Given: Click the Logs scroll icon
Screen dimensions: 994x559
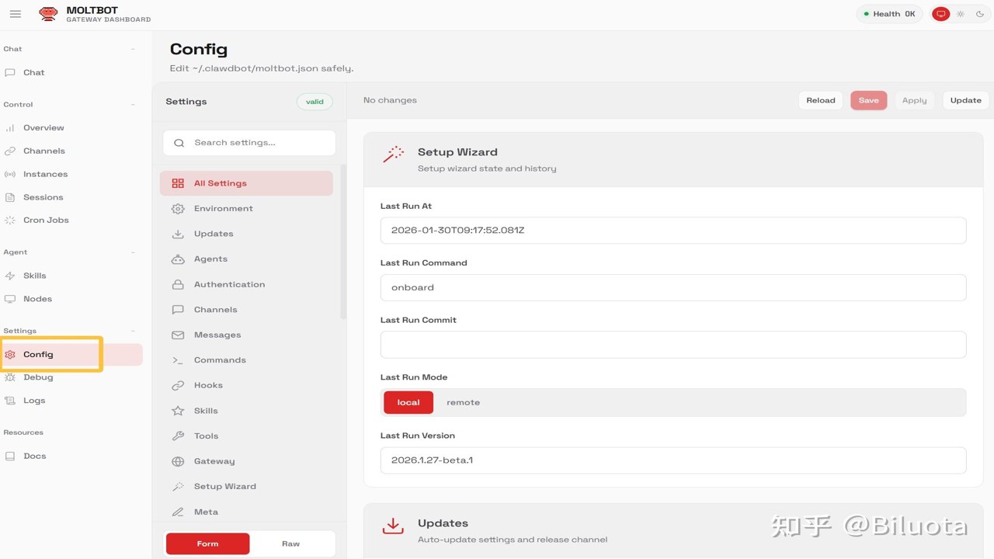Looking at the screenshot, I should [x=10, y=401].
